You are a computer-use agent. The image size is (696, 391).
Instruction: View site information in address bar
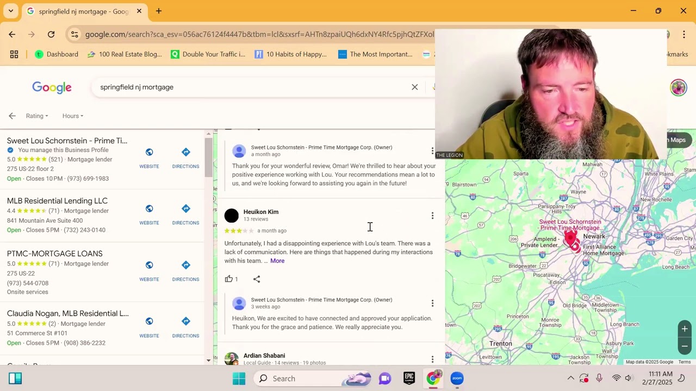point(74,34)
